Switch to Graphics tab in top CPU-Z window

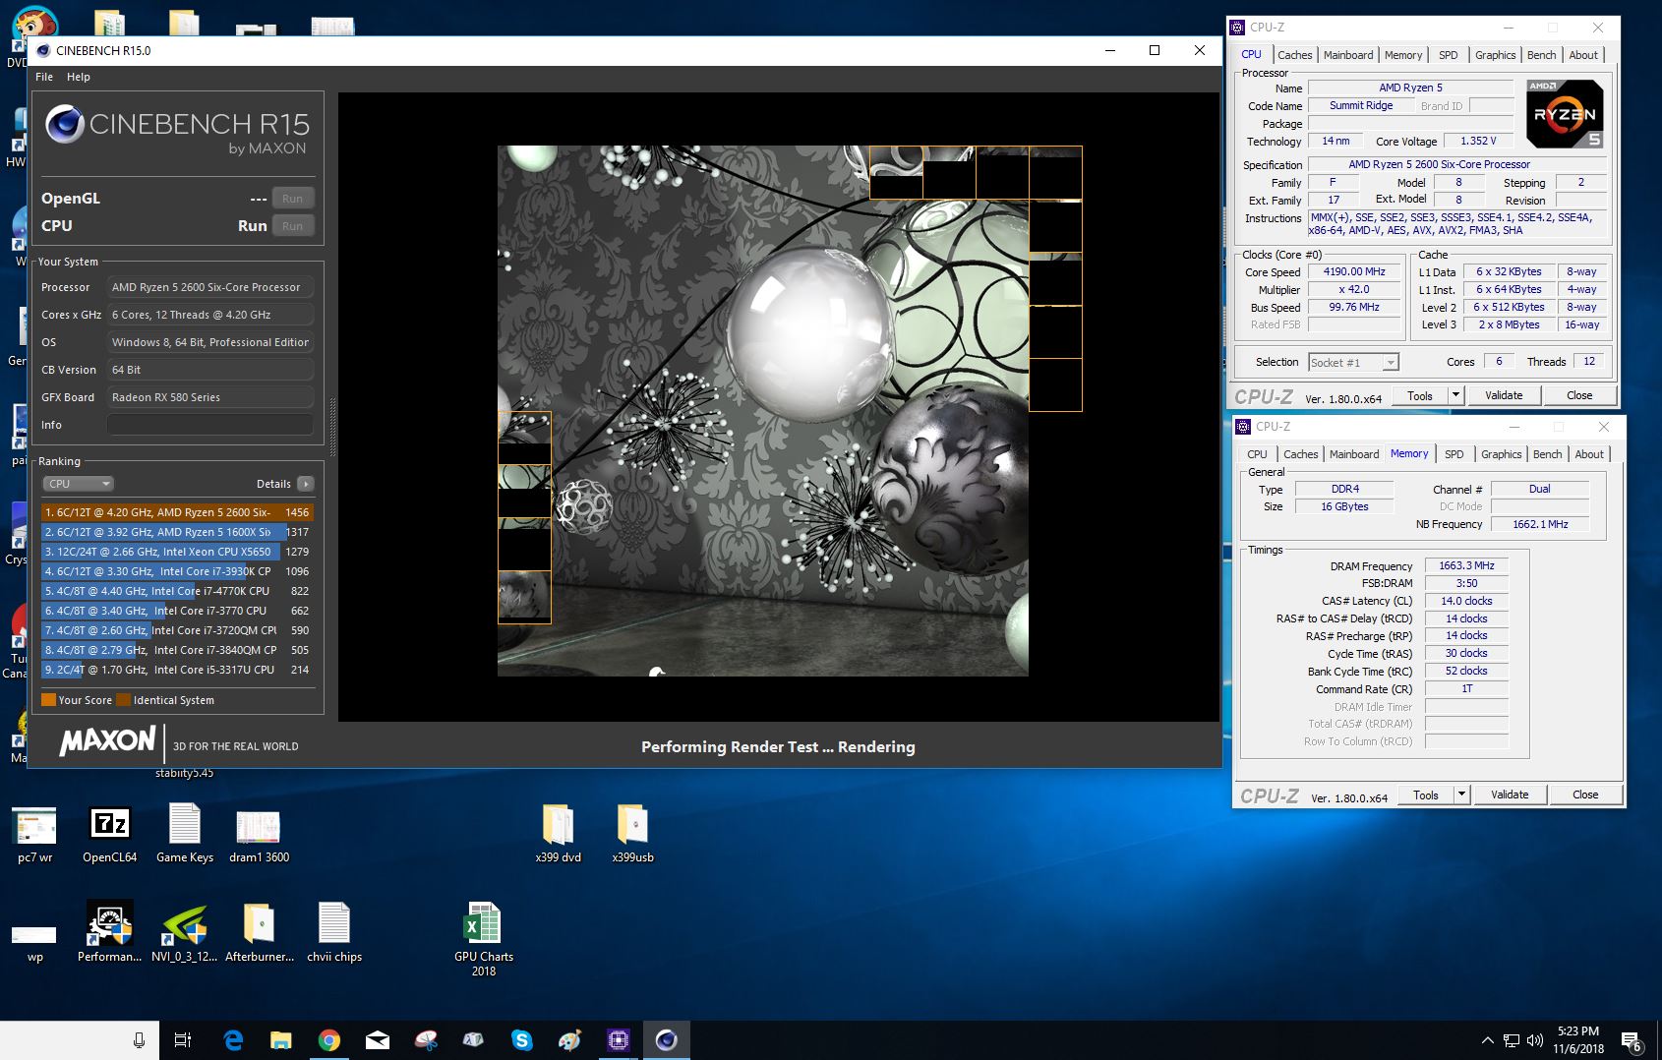[1495, 55]
